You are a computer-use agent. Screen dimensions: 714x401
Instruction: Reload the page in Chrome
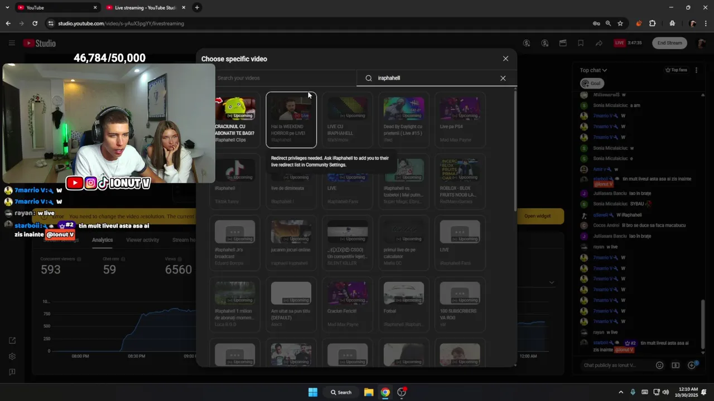[35, 23]
